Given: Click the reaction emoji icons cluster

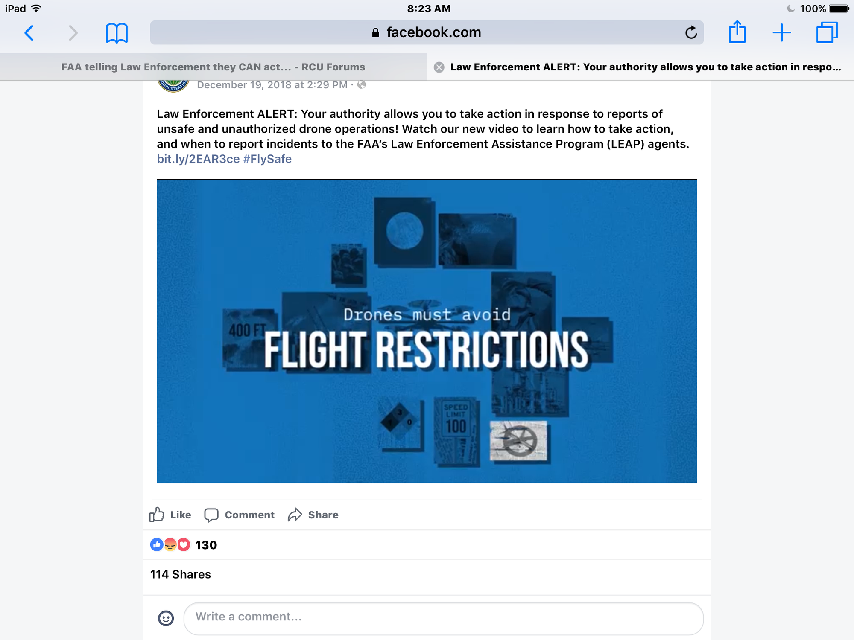Looking at the screenshot, I should (170, 545).
